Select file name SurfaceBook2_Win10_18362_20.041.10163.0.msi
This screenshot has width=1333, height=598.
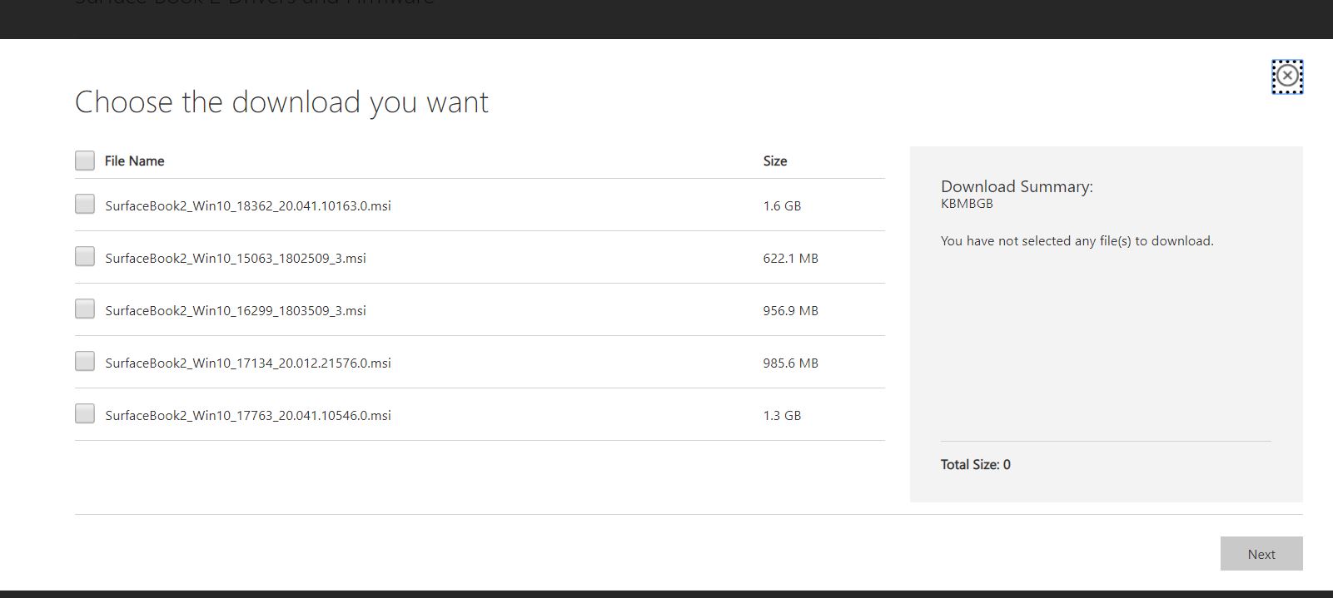(248, 206)
